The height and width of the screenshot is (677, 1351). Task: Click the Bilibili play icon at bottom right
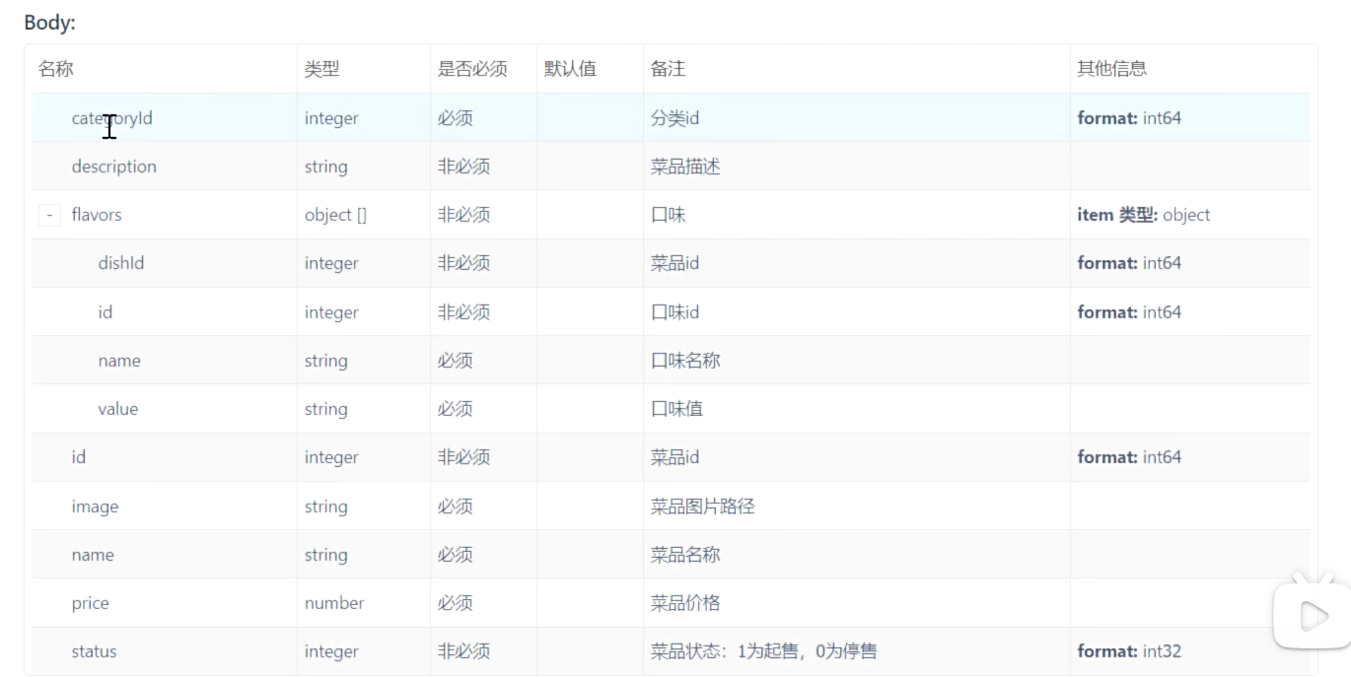1313,616
